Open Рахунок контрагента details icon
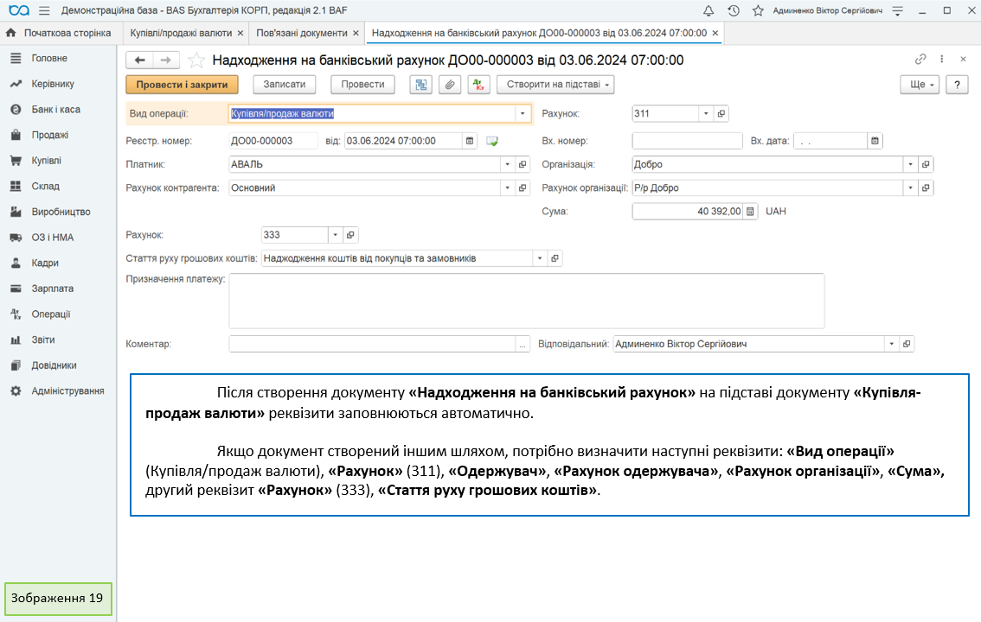Screen dimensions: 981x622 (523, 188)
